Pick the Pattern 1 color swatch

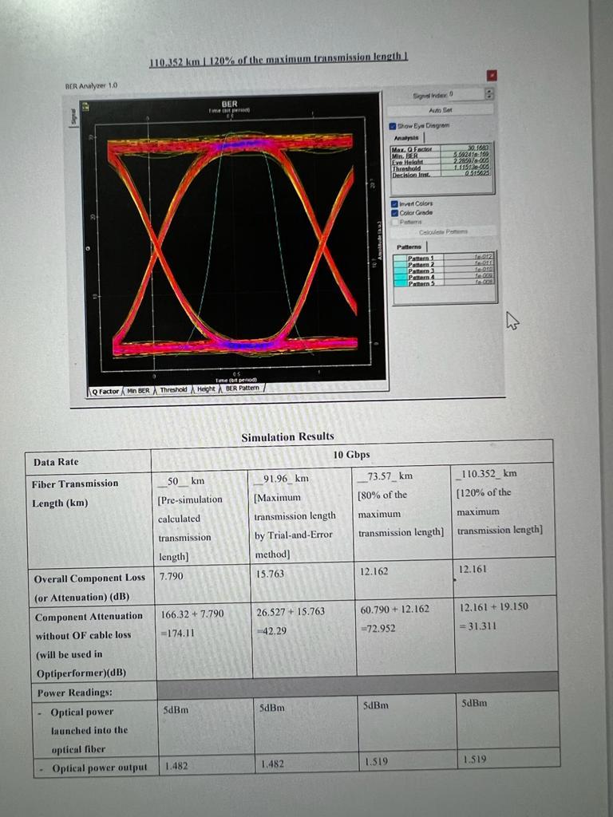[x=401, y=258]
